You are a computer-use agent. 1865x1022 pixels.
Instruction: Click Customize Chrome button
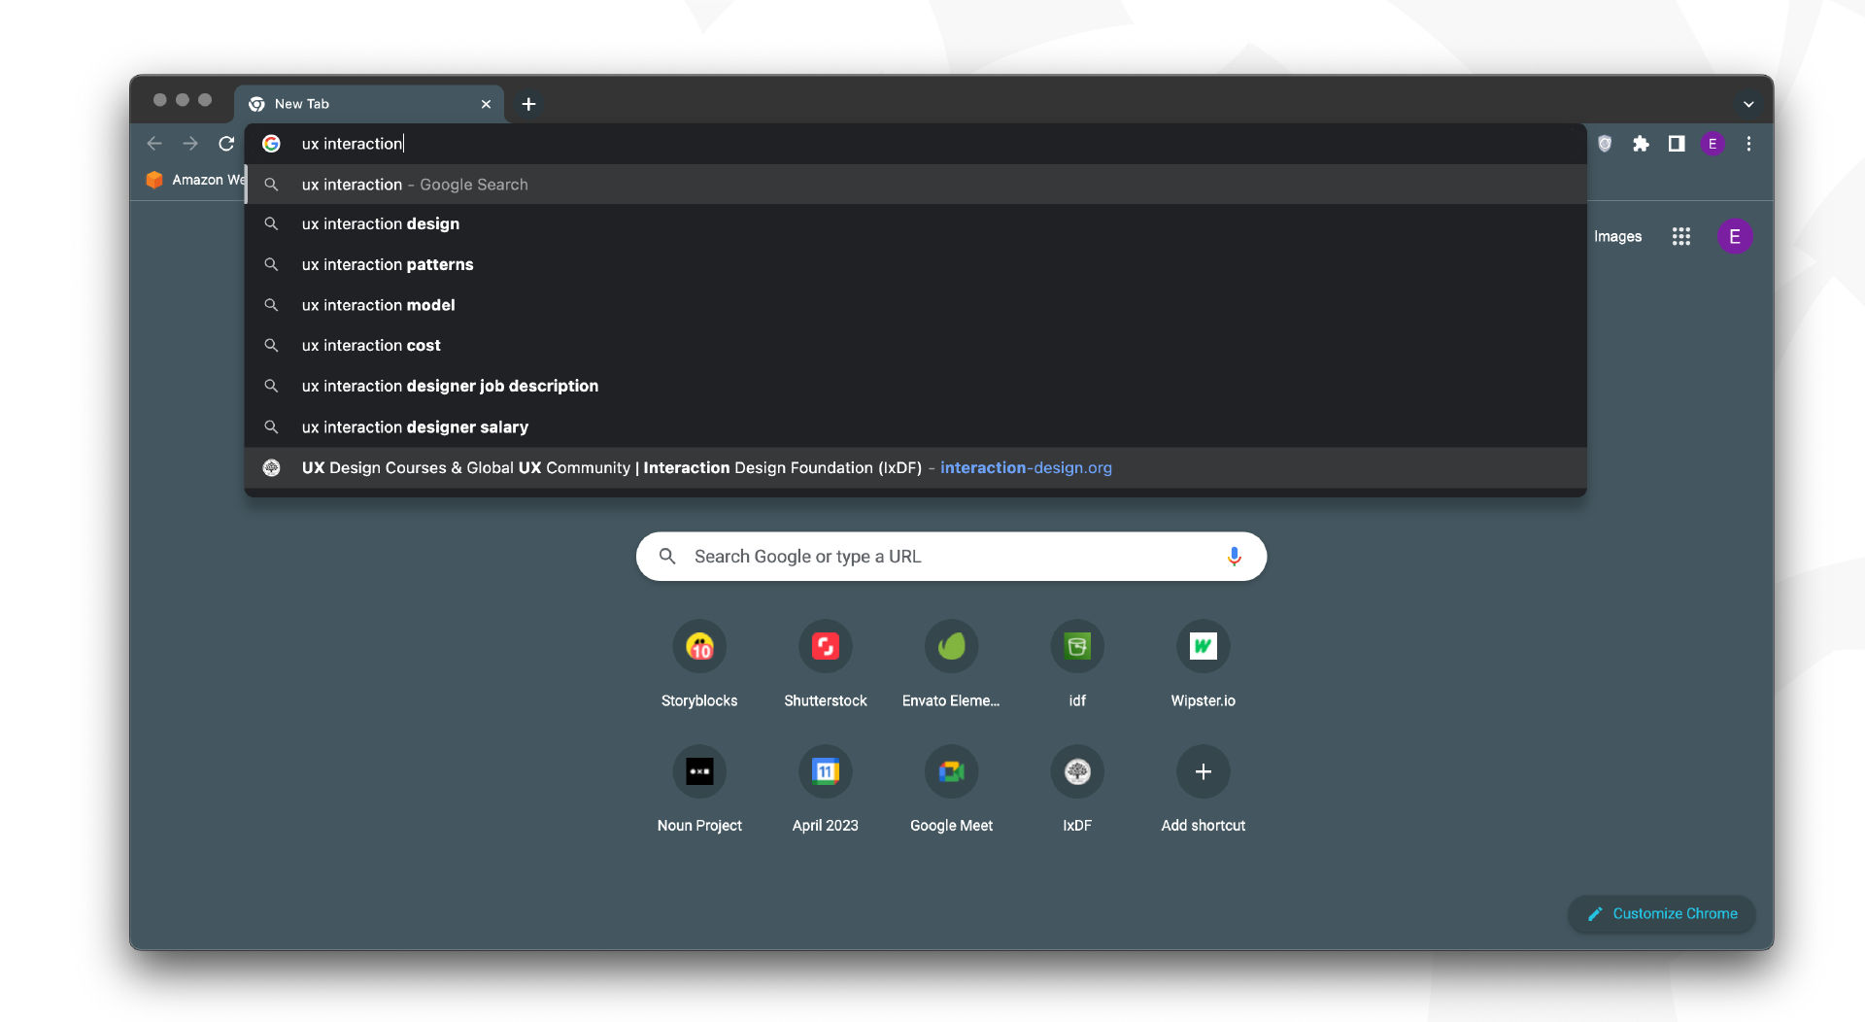(x=1662, y=914)
